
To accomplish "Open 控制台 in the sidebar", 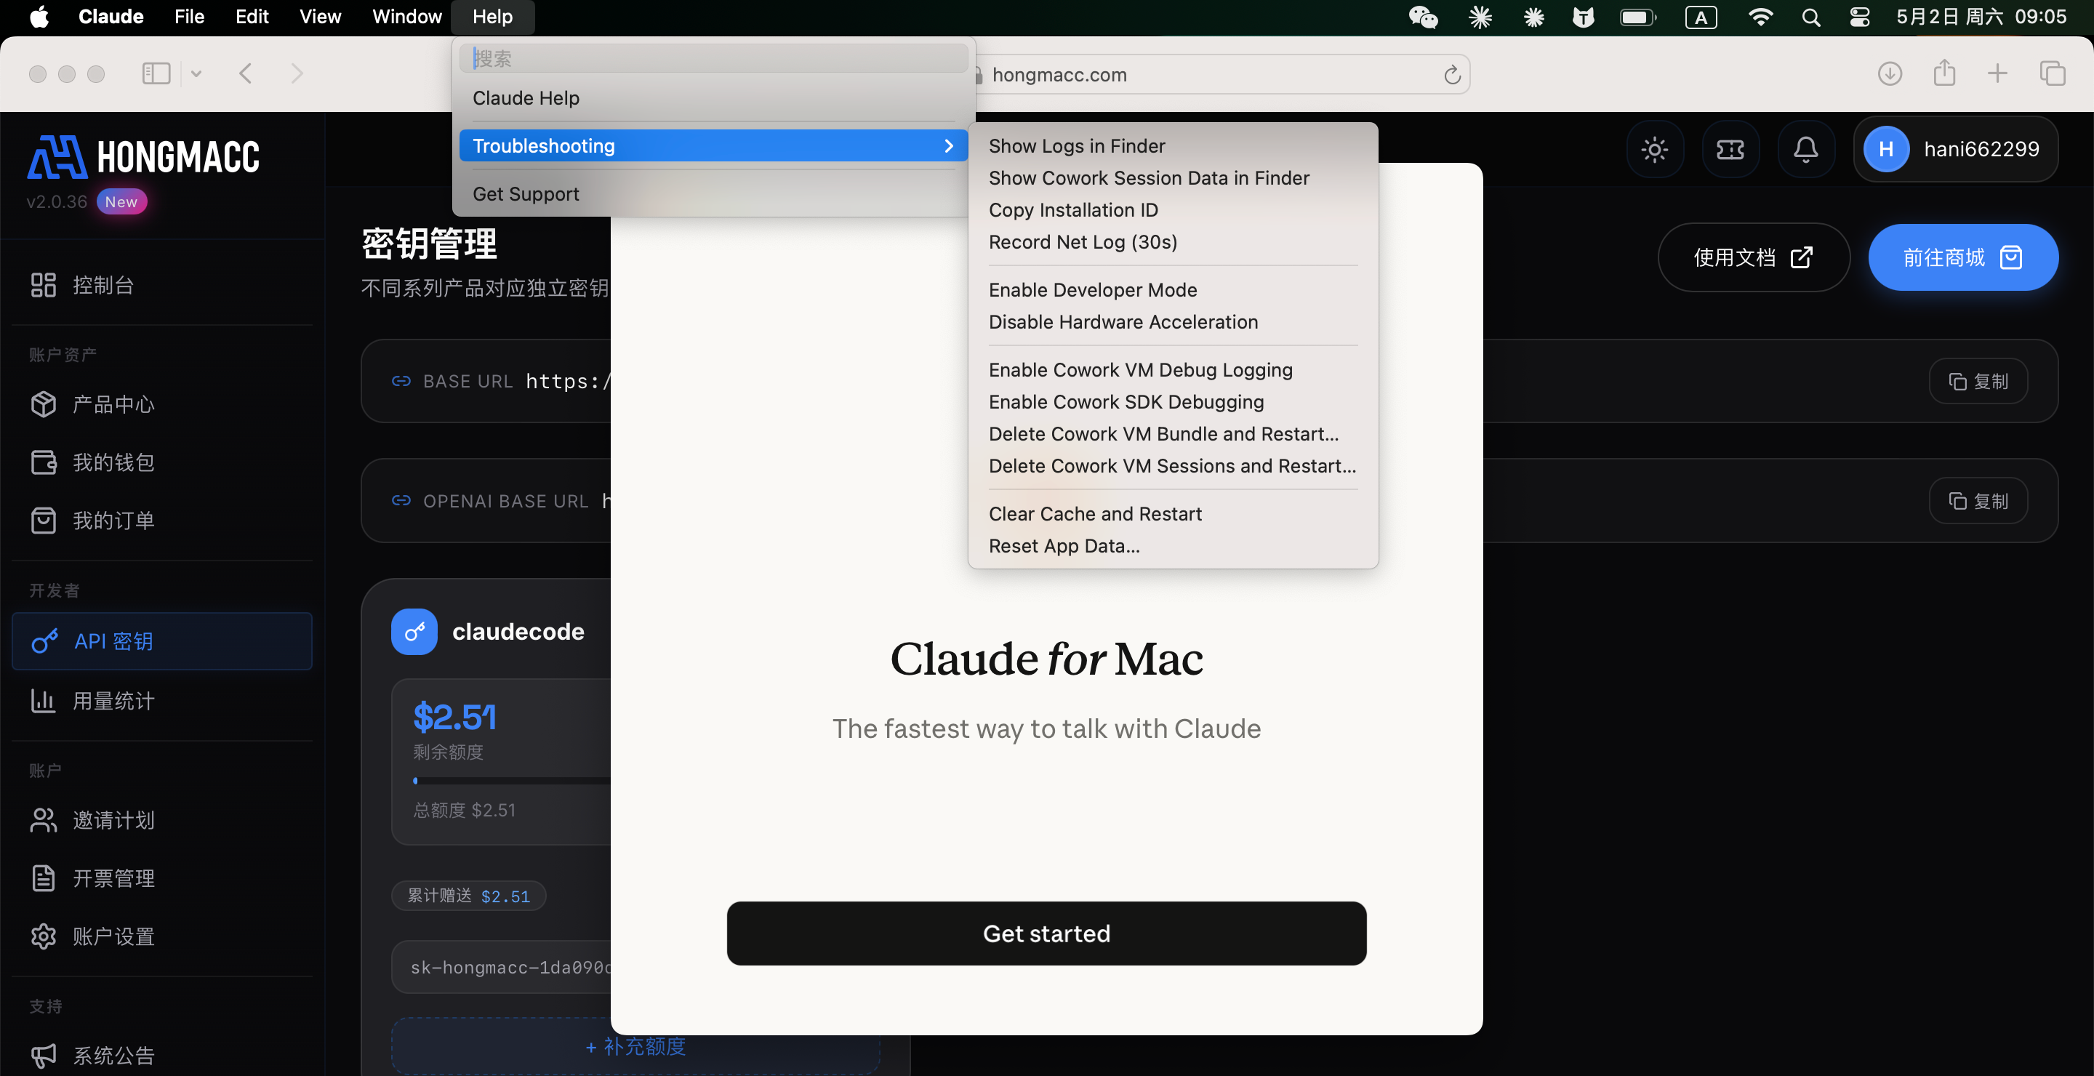I will 161,285.
